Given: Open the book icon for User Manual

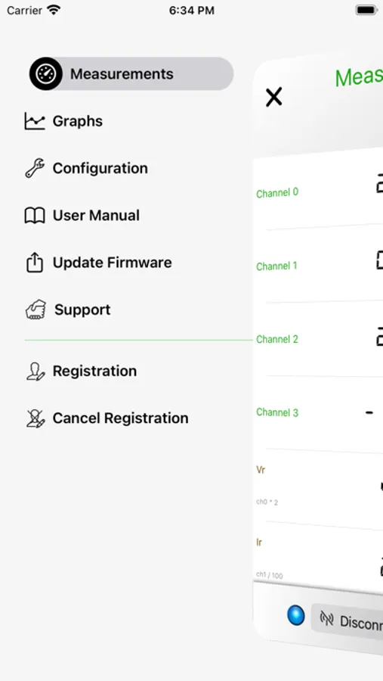Looking at the screenshot, I should [35, 216].
